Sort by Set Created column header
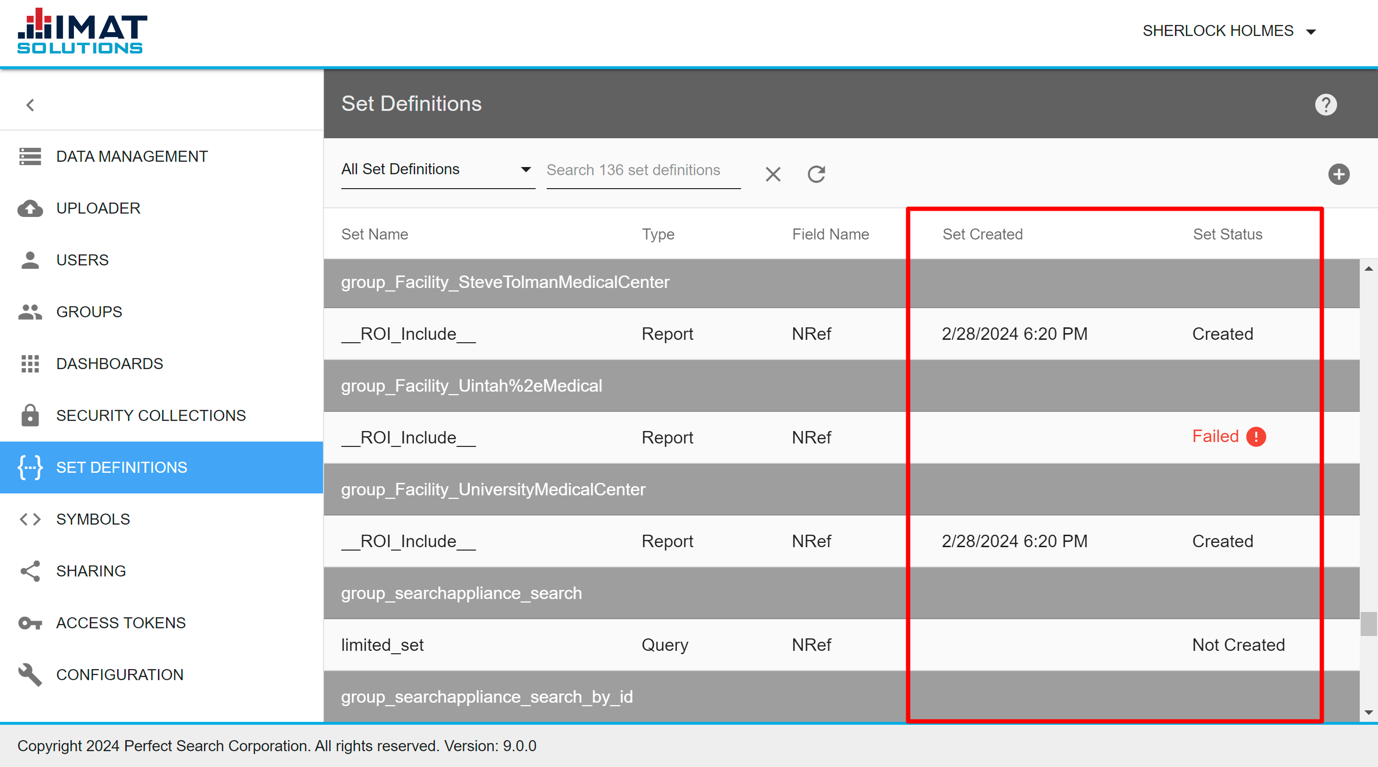Screen dimensions: 1378x767 (x=982, y=234)
